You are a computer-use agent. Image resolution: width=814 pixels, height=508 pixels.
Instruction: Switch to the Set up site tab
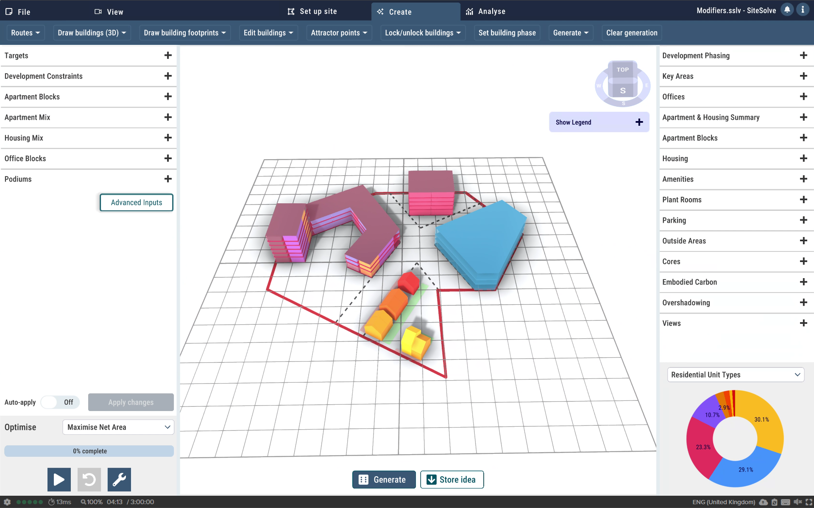pos(312,11)
